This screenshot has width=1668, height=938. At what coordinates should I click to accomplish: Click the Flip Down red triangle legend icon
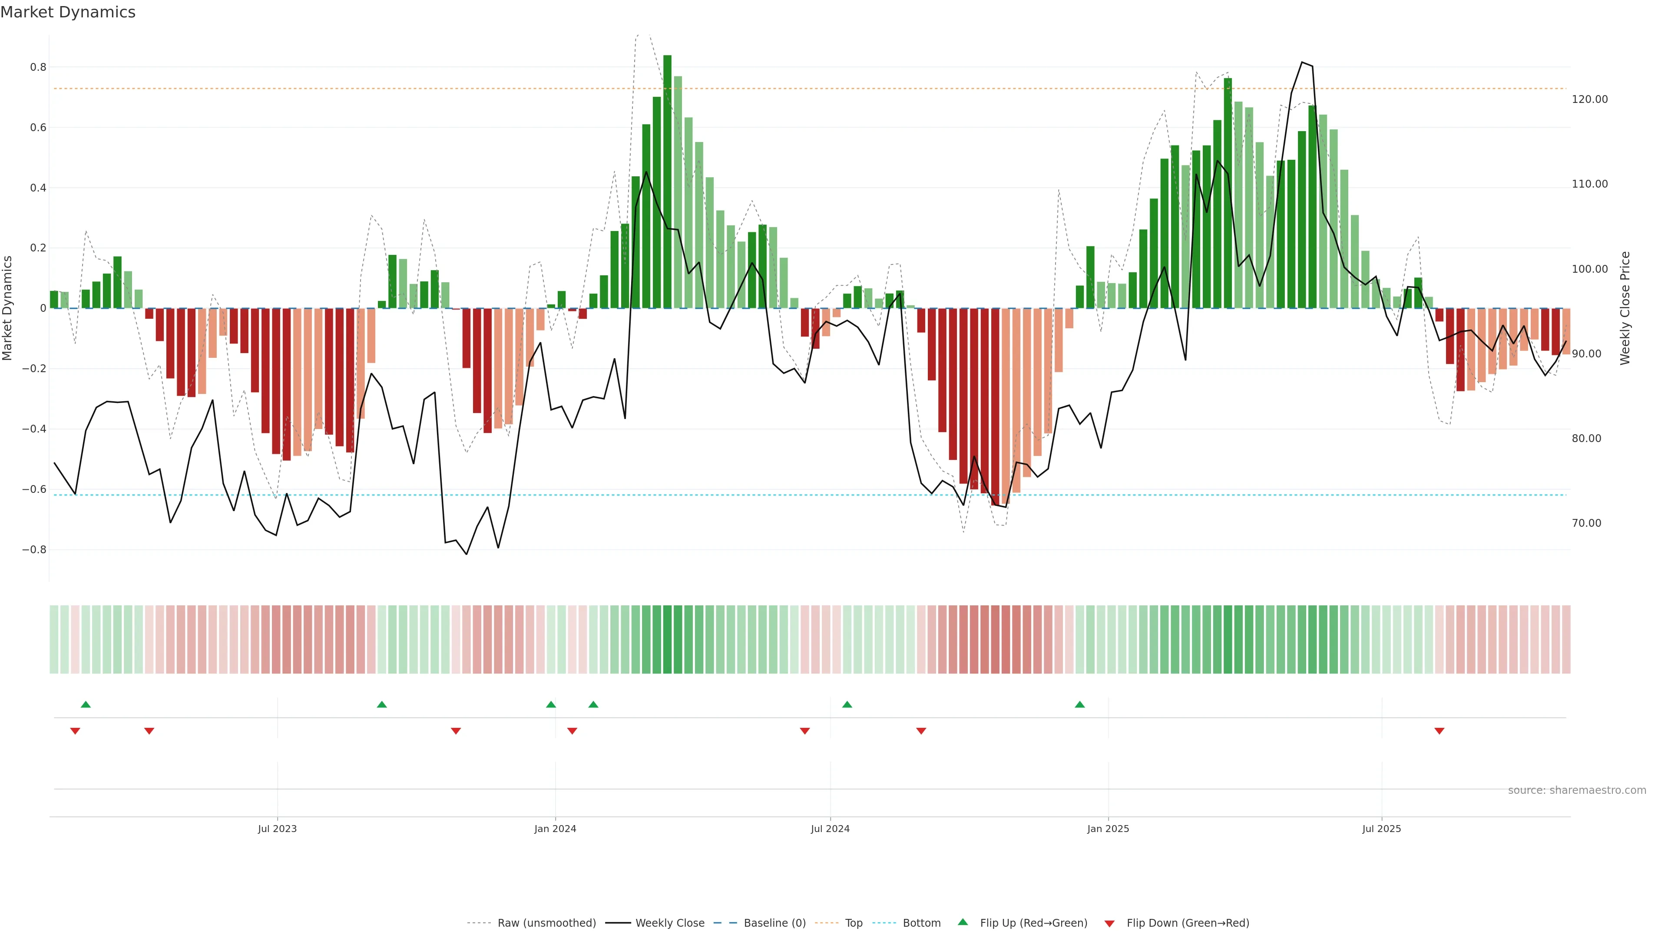tap(1109, 923)
